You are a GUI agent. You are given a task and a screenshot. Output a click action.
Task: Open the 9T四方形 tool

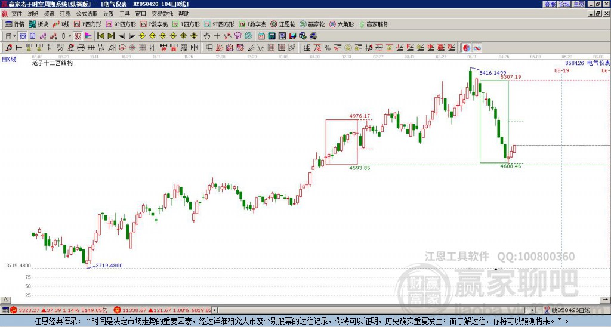click(x=219, y=24)
